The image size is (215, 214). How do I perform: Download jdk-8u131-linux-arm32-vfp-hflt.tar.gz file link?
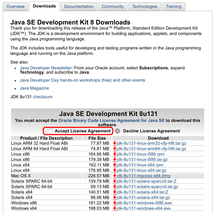151,143
